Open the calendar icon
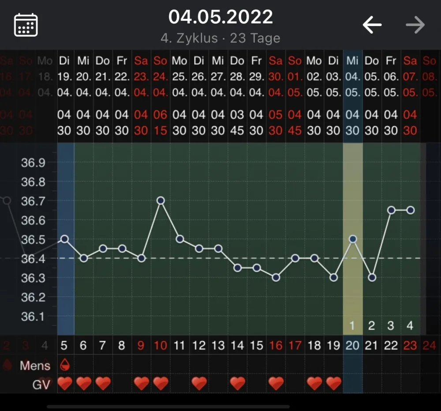The image size is (441, 411). pyautogui.click(x=26, y=25)
